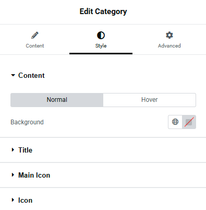Click the Edit Category panel title
The width and height of the screenshot is (206, 210).
[x=103, y=11]
